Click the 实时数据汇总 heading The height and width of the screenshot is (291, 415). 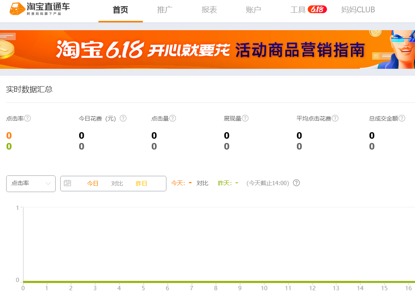pos(29,89)
